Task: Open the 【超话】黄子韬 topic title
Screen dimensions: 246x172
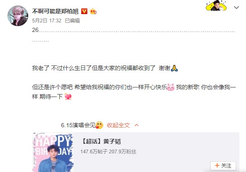Action: (x=101, y=141)
